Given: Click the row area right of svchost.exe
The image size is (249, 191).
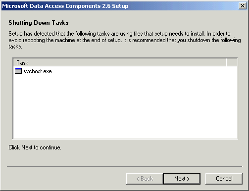Looking at the screenshot, I should [x=145, y=71].
